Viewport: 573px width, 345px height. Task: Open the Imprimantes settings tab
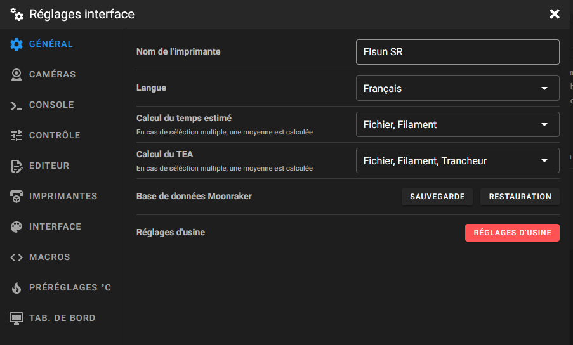(x=63, y=197)
